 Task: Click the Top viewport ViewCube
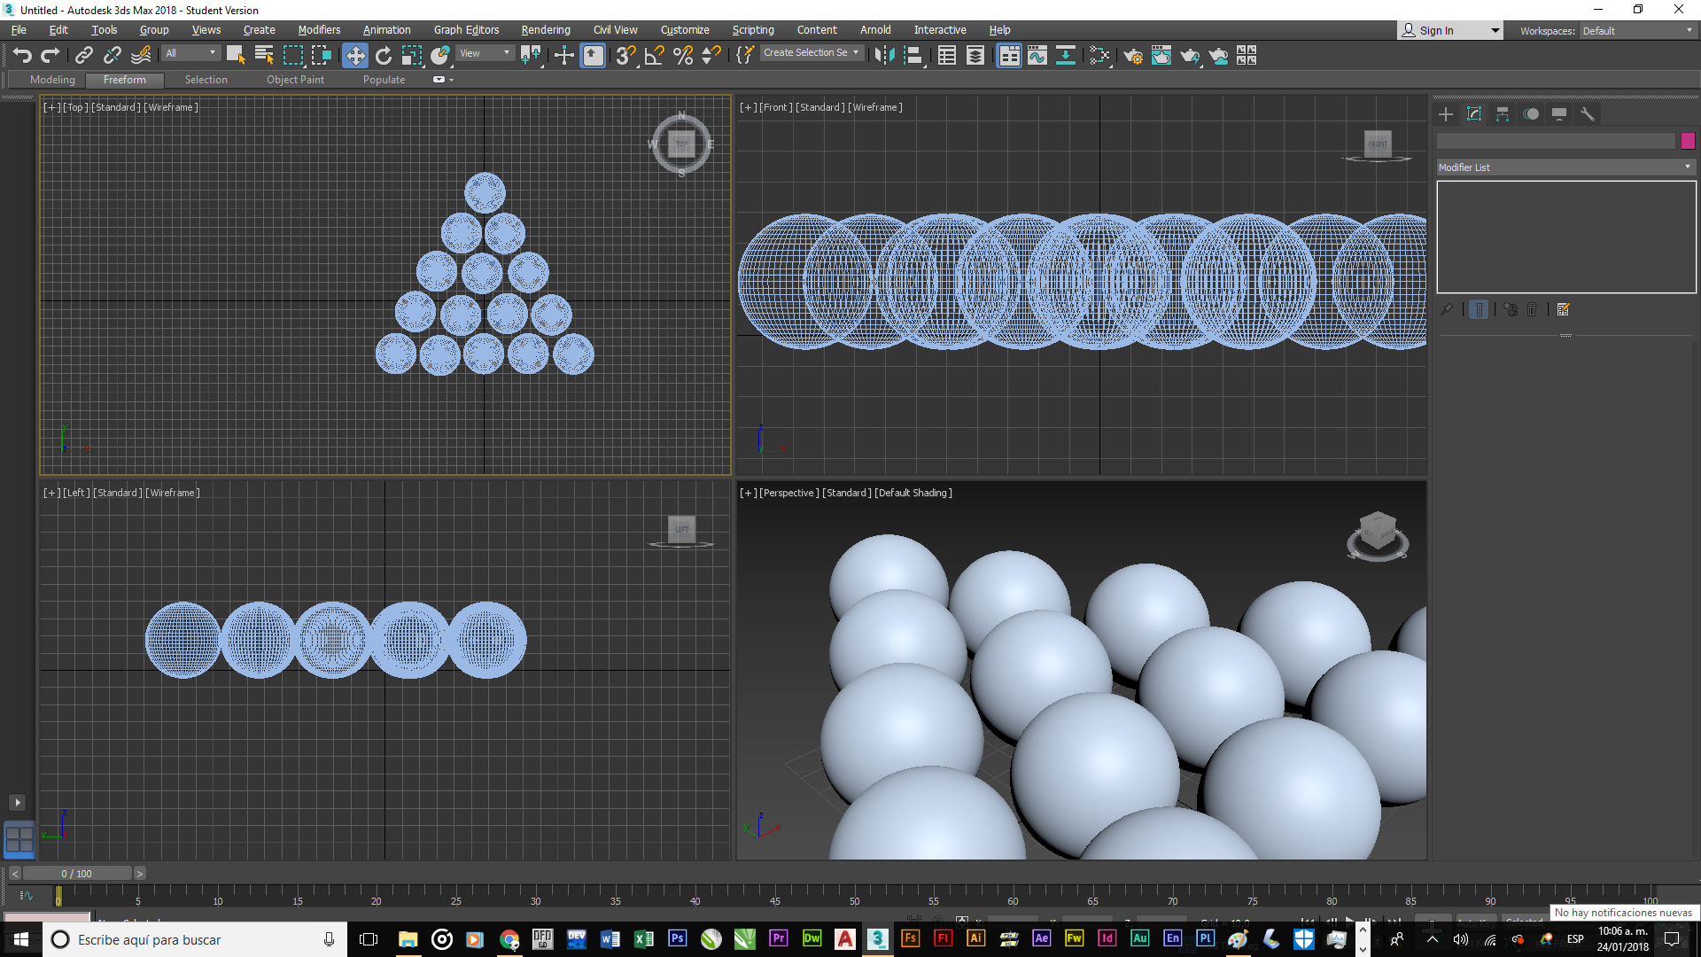click(x=681, y=144)
